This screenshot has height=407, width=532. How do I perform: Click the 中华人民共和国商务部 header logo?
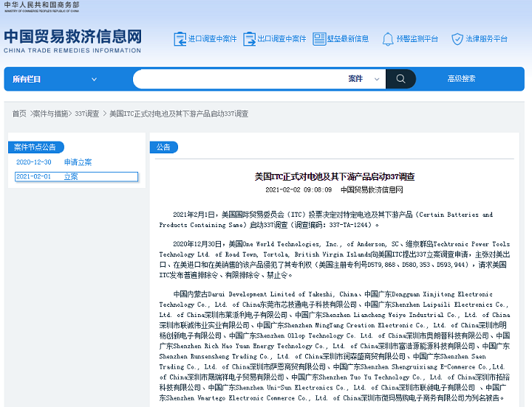[x=41, y=7]
